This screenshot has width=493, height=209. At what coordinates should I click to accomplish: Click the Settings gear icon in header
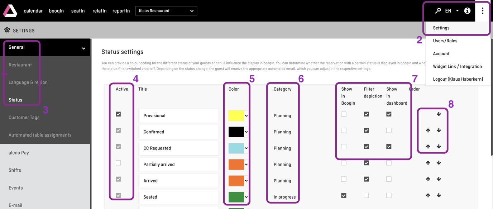pos(7,30)
